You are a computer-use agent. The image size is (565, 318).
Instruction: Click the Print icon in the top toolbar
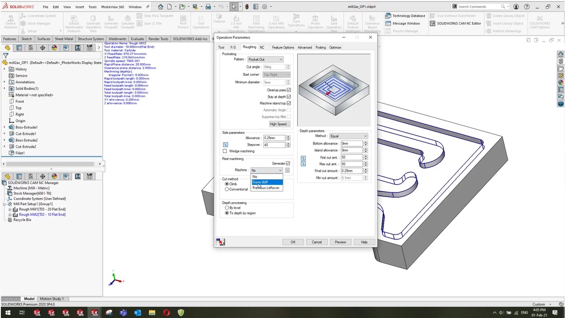208,7
